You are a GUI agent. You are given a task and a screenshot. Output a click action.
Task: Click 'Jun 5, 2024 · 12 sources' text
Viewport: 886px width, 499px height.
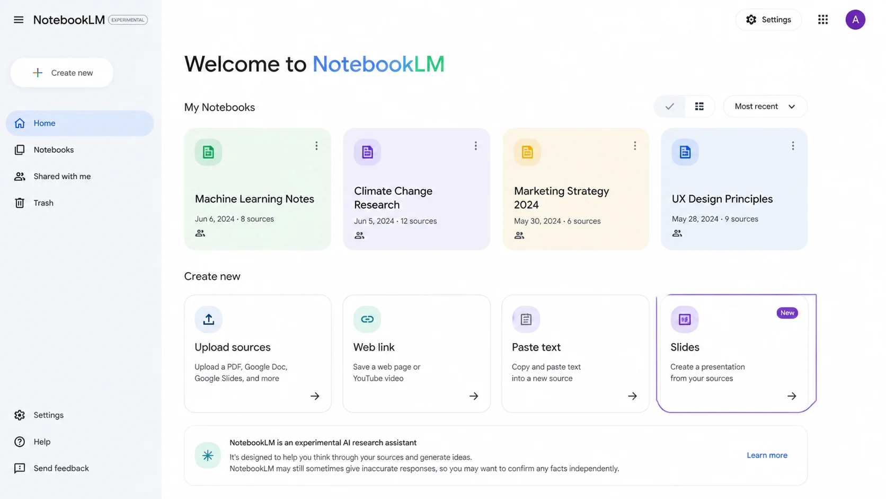click(x=395, y=221)
